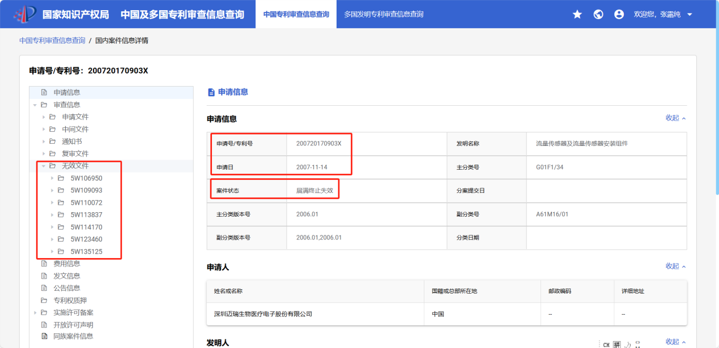The image size is (719, 348).
Task: Expand the 申请文件 folder arrow
Action: coord(44,117)
